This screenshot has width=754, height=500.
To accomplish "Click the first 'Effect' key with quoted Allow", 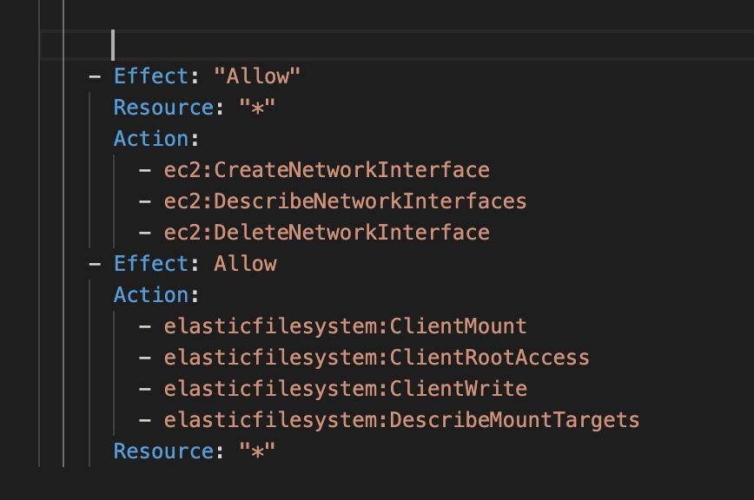I will [x=151, y=76].
